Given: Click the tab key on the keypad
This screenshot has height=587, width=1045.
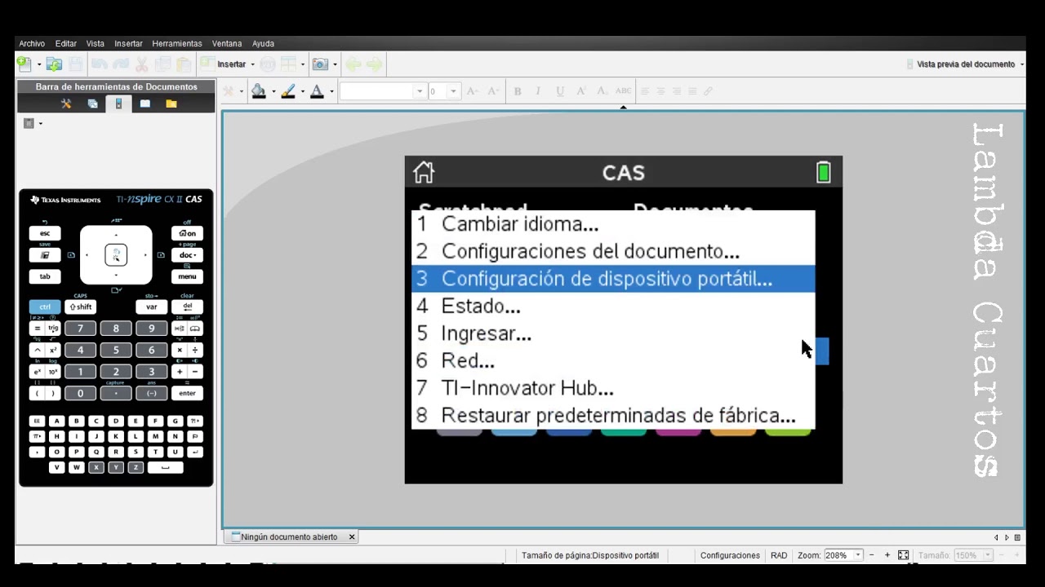Looking at the screenshot, I should 45,276.
